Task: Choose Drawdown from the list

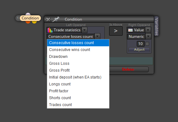Action: [x=78, y=57]
